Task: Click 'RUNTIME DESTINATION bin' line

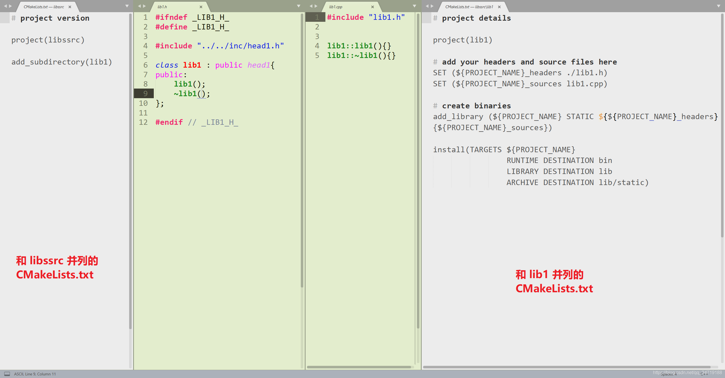Action: click(x=559, y=161)
